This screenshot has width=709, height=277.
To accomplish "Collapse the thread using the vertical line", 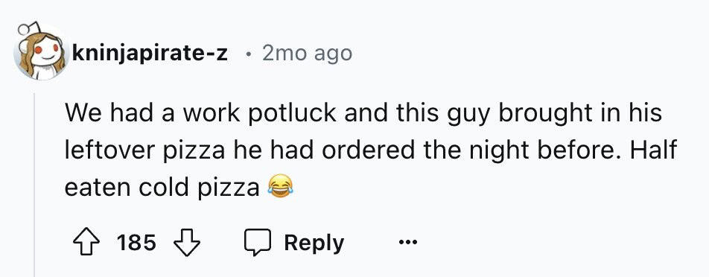I will click(34, 185).
